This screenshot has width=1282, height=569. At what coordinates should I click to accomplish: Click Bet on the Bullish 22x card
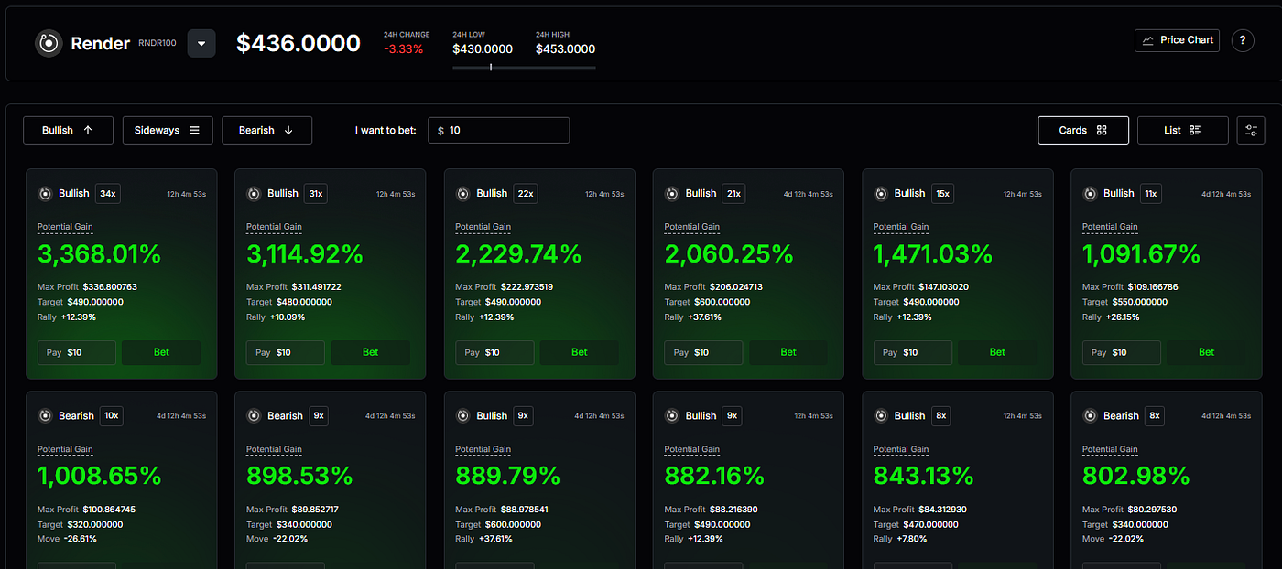pos(579,352)
